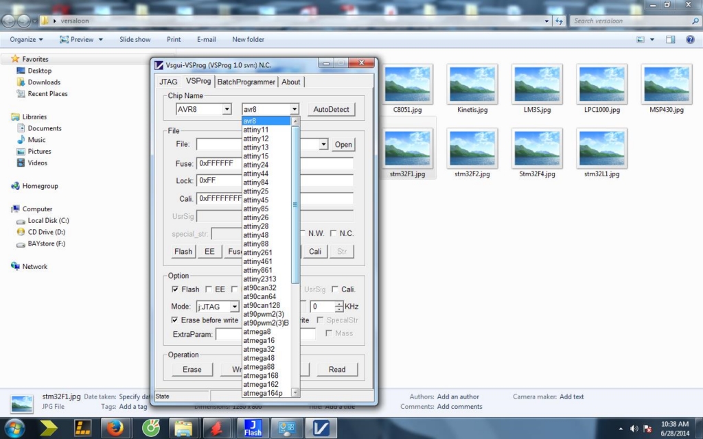The height and width of the screenshot is (439, 703).
Task: Open the file explorer taskbar icon
Action: 183,429
